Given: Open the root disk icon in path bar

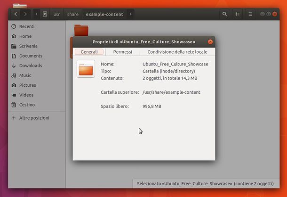Looking at the screenshot, I should (45, 14).
